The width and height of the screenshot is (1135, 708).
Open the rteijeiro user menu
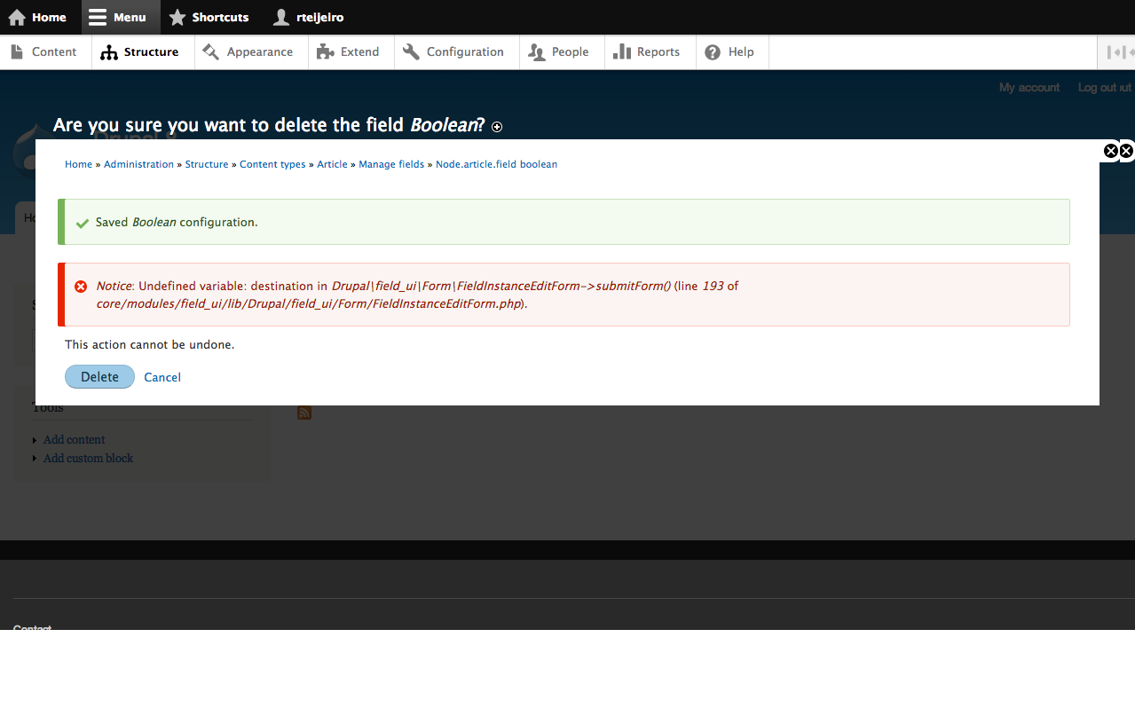tap(308, 17)
